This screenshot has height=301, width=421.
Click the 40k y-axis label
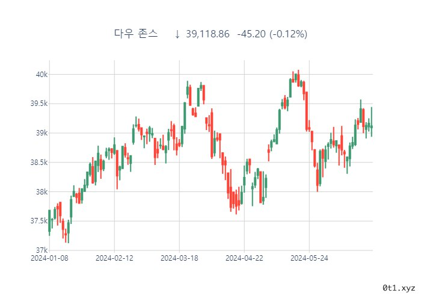pyautogui.click(x=41, y=74)
